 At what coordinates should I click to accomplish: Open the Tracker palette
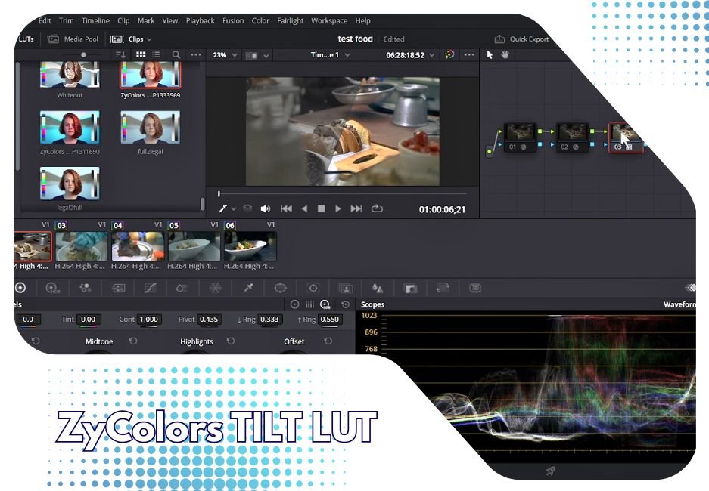tap(313, 288)
